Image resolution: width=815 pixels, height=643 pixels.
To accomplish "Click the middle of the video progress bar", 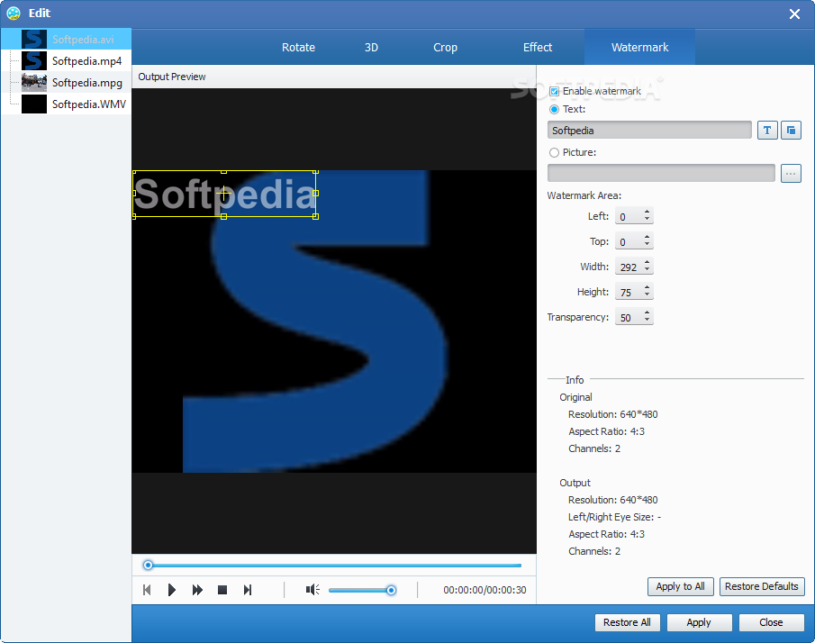I will coord(334,565).
